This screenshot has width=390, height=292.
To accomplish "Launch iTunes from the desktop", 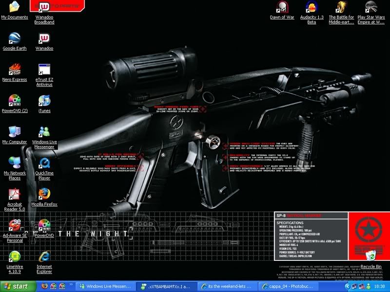I will [44, 104].
